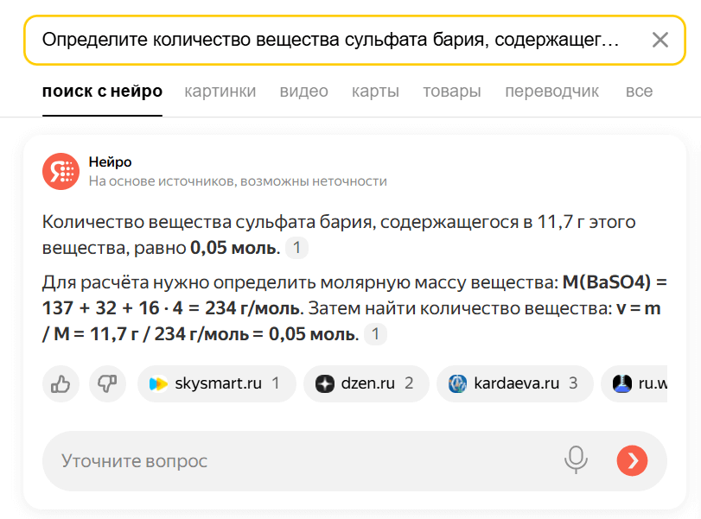This screenshot has height=519, width=701.
Task: Click the Нейро Yandex logo avatar
Action: (61, 171)
